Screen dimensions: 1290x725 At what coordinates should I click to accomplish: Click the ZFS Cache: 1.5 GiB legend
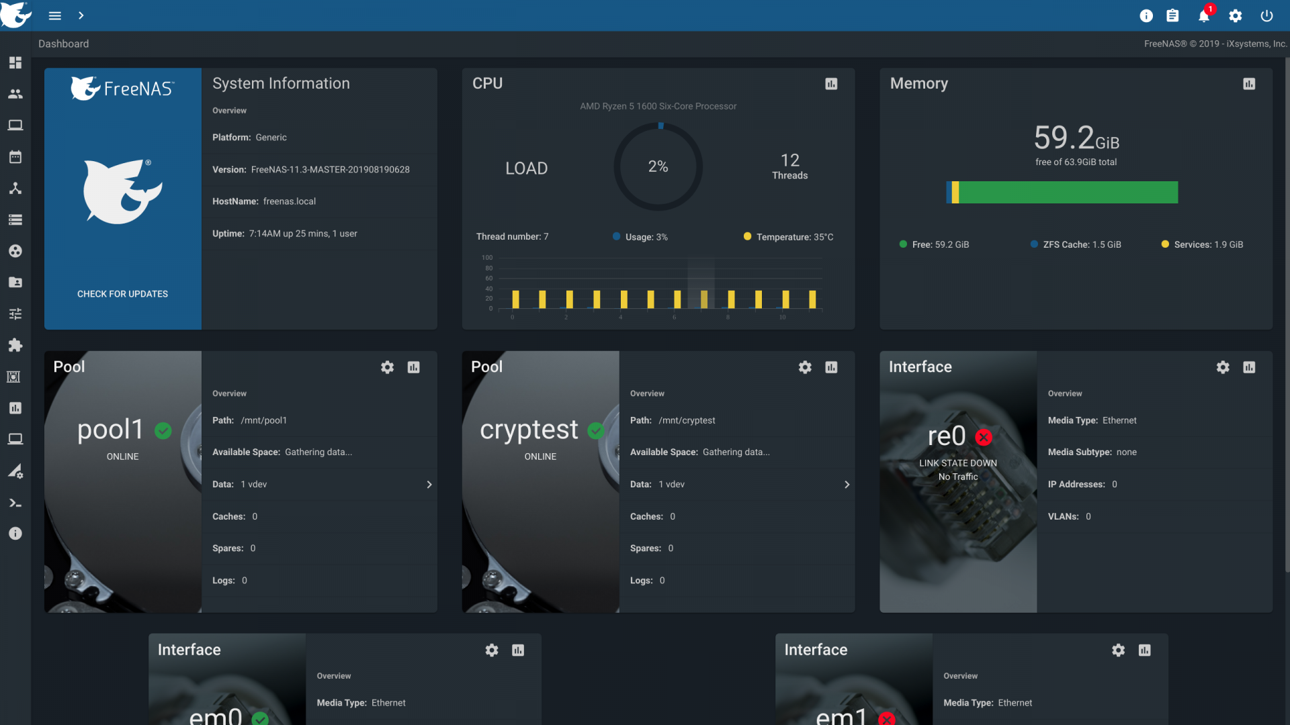coord(1076,244)
